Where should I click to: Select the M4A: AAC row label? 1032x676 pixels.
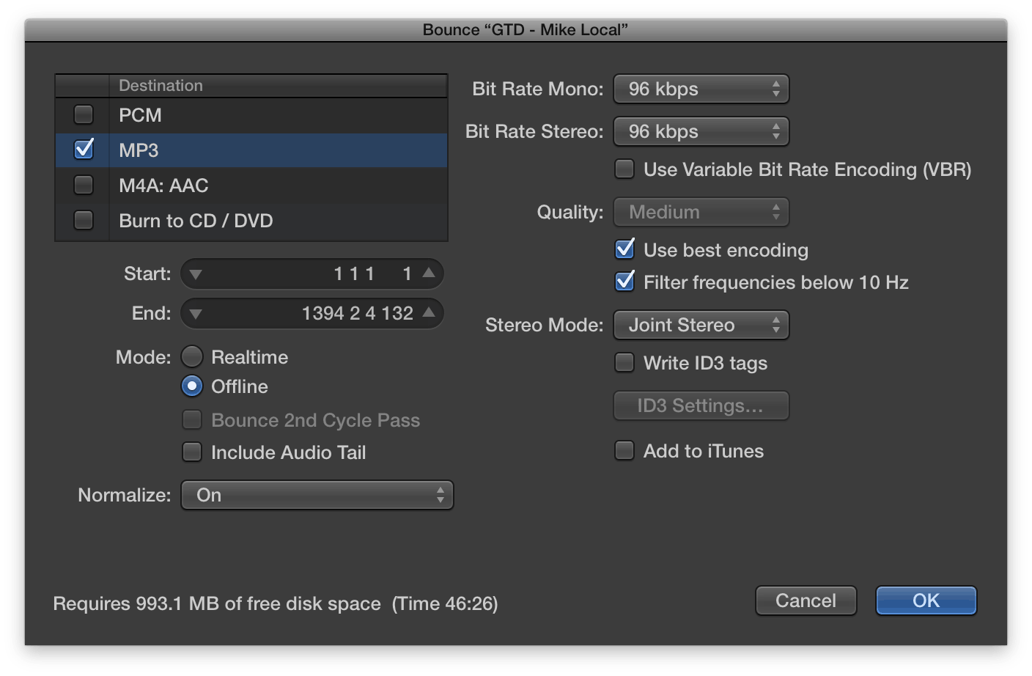coord(163,185)
